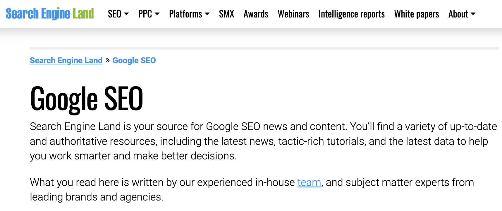Click the caret arrow beside SEO
Viewport: 502px width, 211px height.
[126, 14]
